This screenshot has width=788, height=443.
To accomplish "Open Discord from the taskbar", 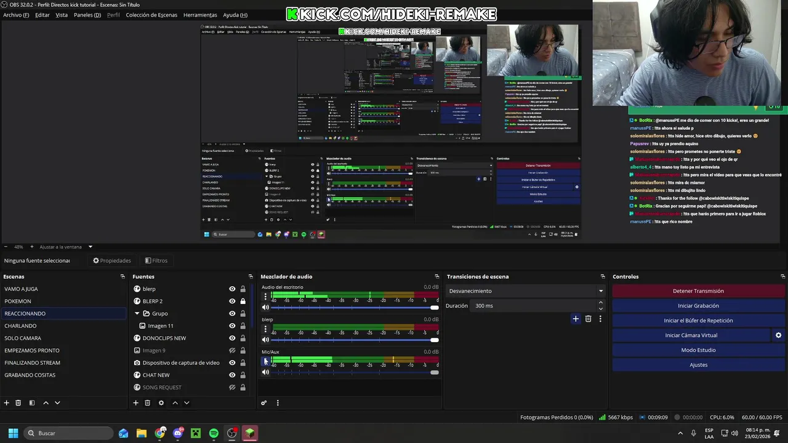I will pyautogui.click(x=178, y=433).
